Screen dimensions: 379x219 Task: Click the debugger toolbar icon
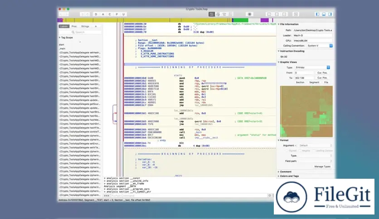[250, 14]
